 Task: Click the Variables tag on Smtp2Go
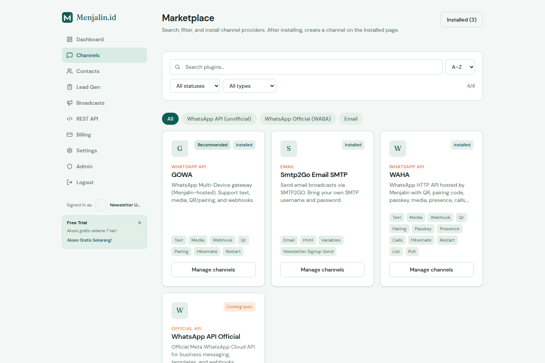[x=331, y=240]
